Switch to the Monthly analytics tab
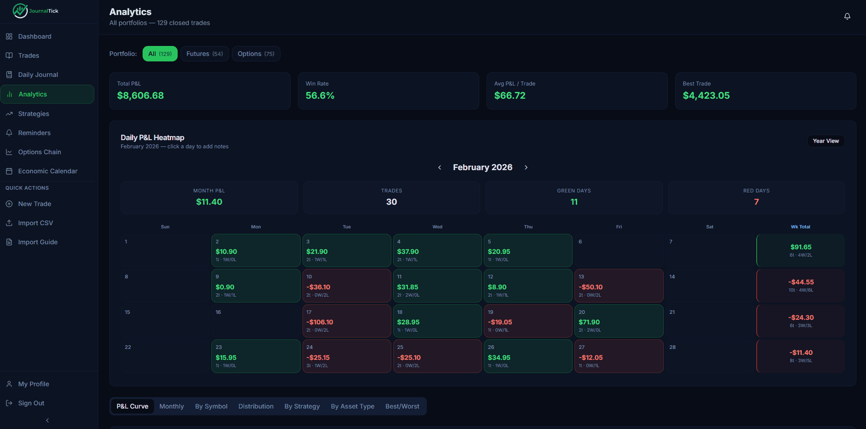 (171, 406)
